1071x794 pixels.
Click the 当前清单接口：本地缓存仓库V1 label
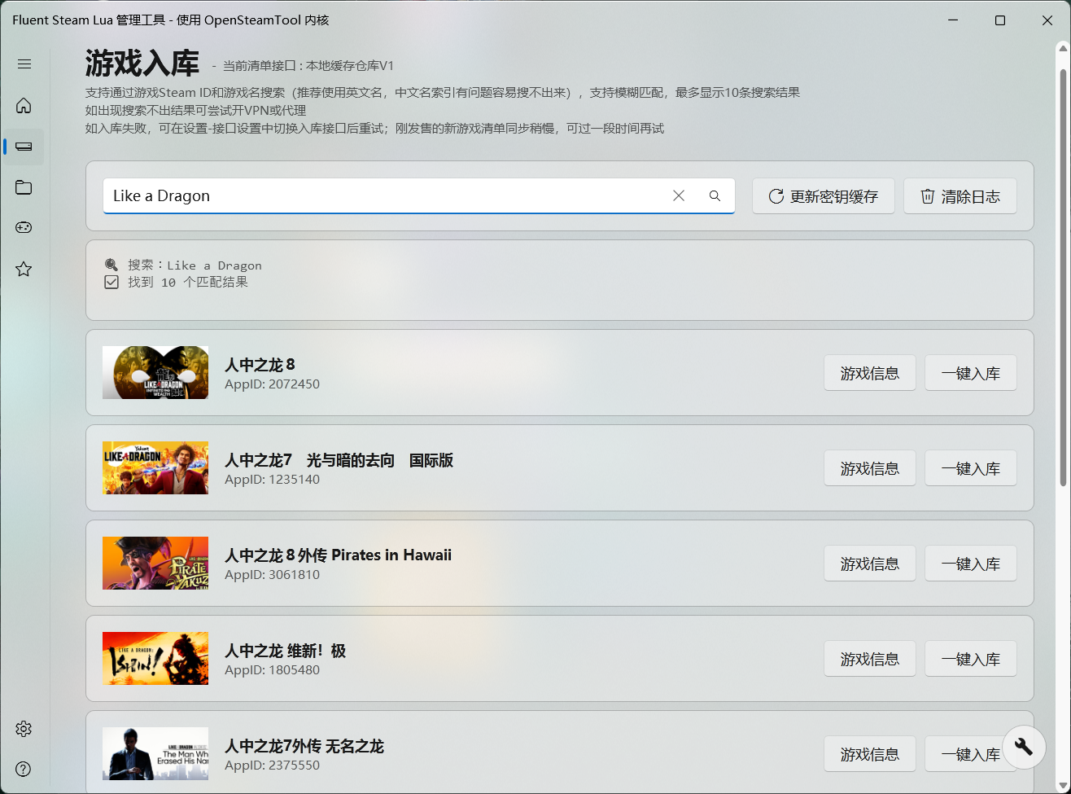point(308,66)
